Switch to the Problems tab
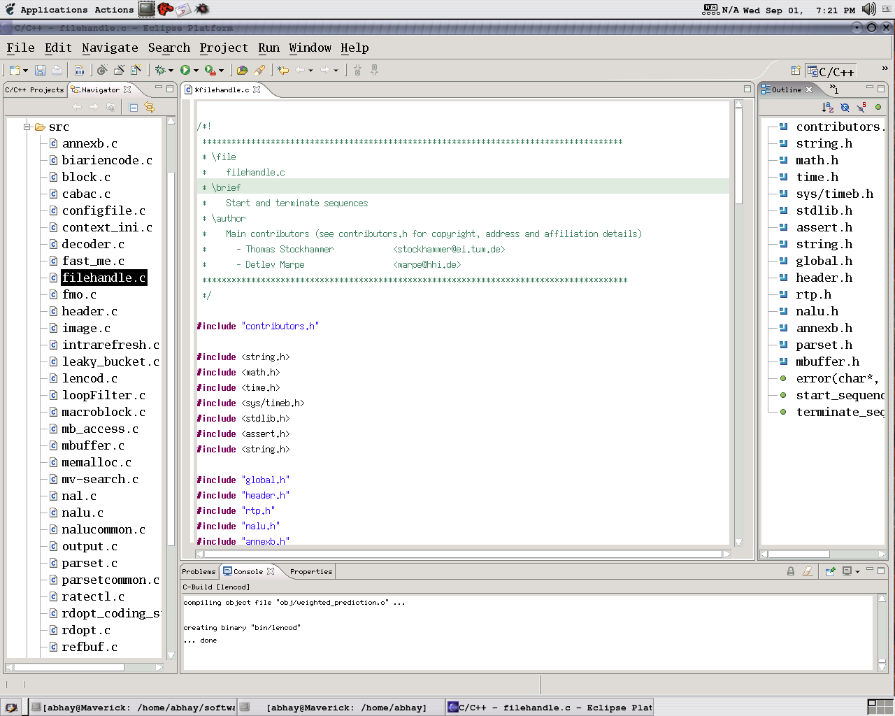 [199, 571]
